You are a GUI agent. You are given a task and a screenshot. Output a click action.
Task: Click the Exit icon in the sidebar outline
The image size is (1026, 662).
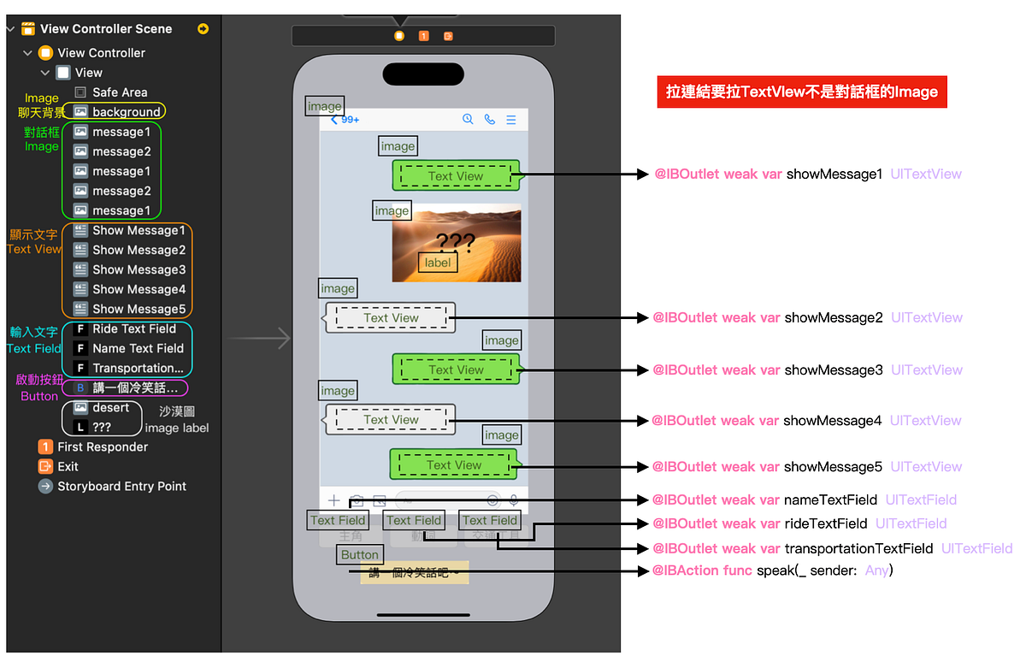44,466
